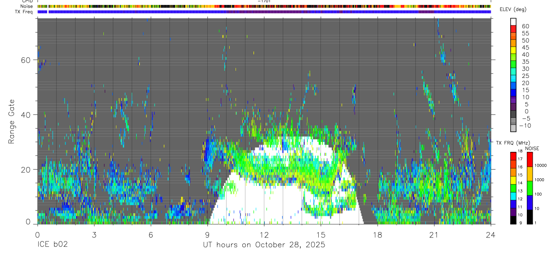Pick the green 30–35 degree ELEV swatch
Screen dimensions: 552x254
click(513, 65)
